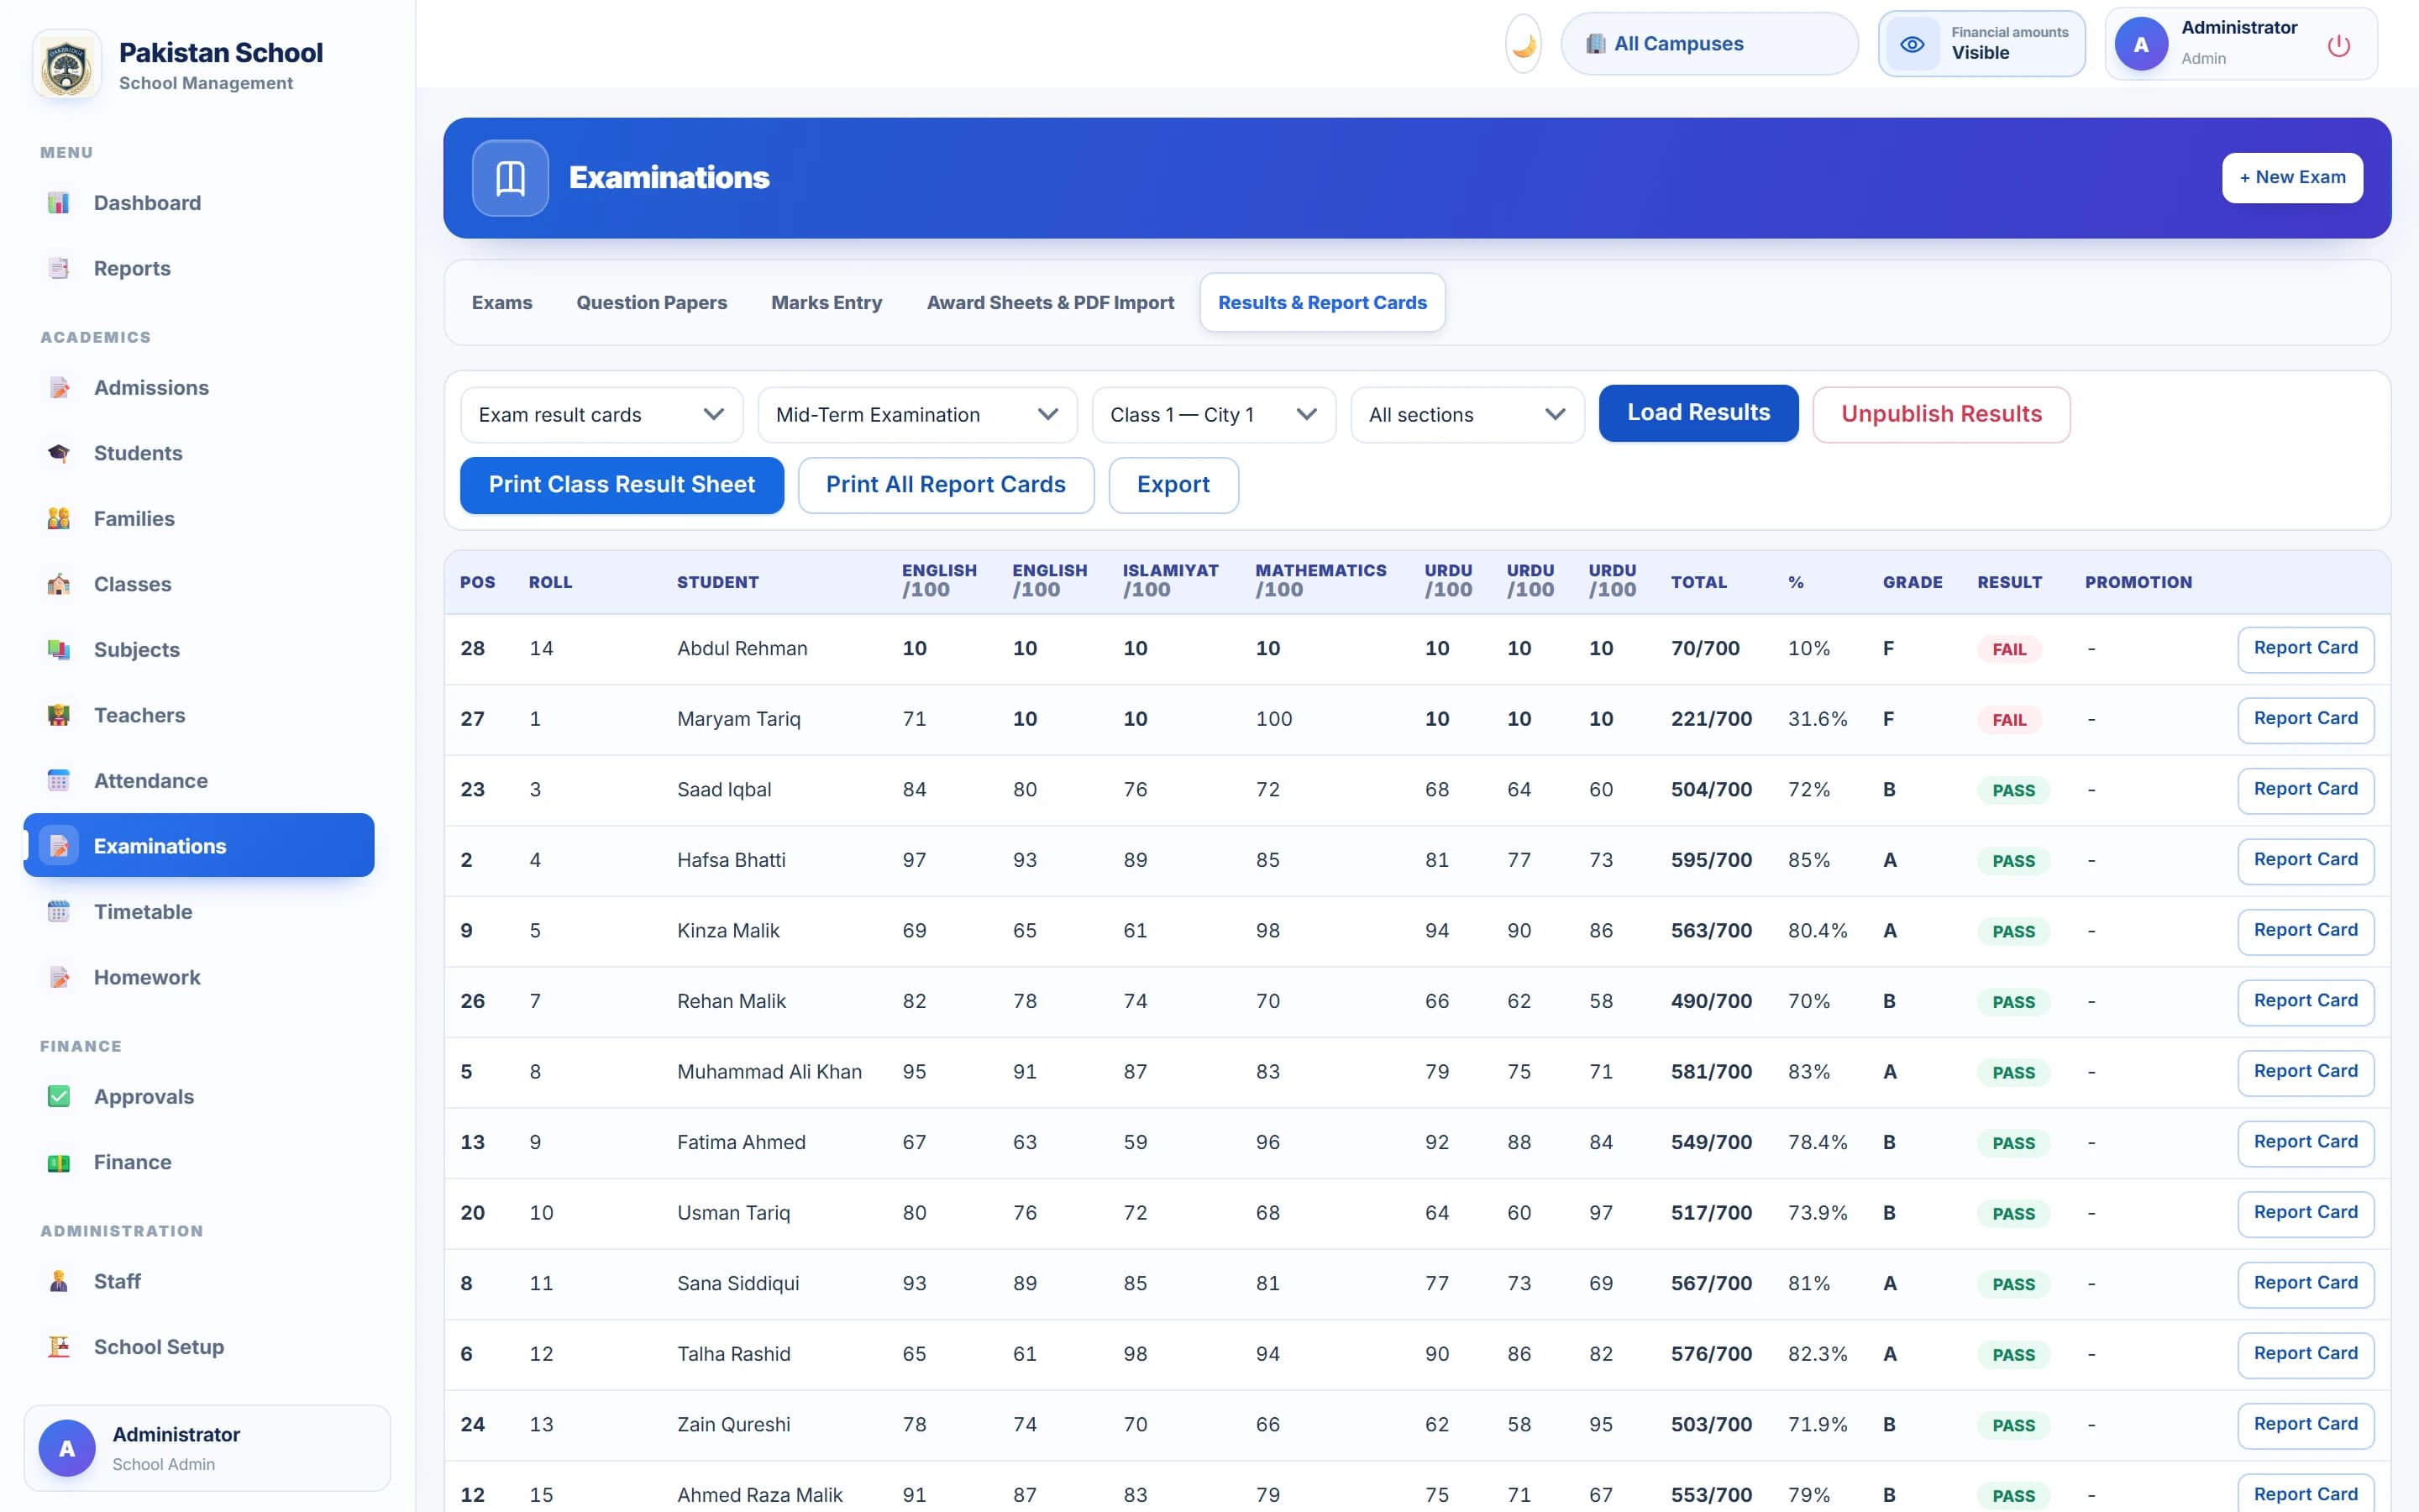Open Saad Iqbal's Report Card

click(2305, 790)
